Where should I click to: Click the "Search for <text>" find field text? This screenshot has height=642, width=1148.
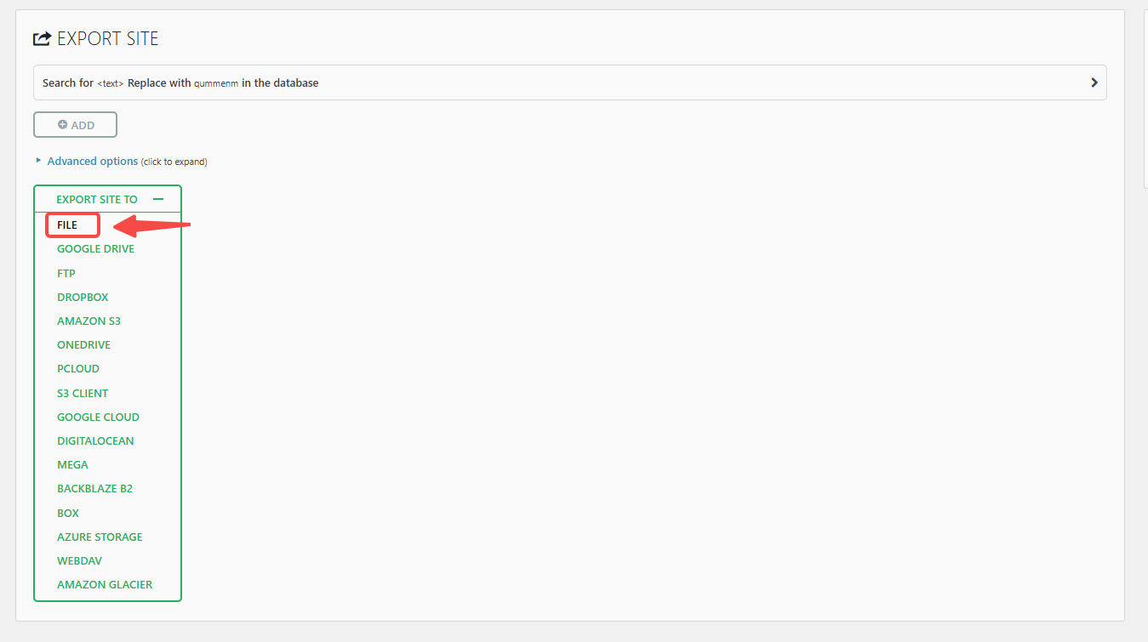point(83,82)
